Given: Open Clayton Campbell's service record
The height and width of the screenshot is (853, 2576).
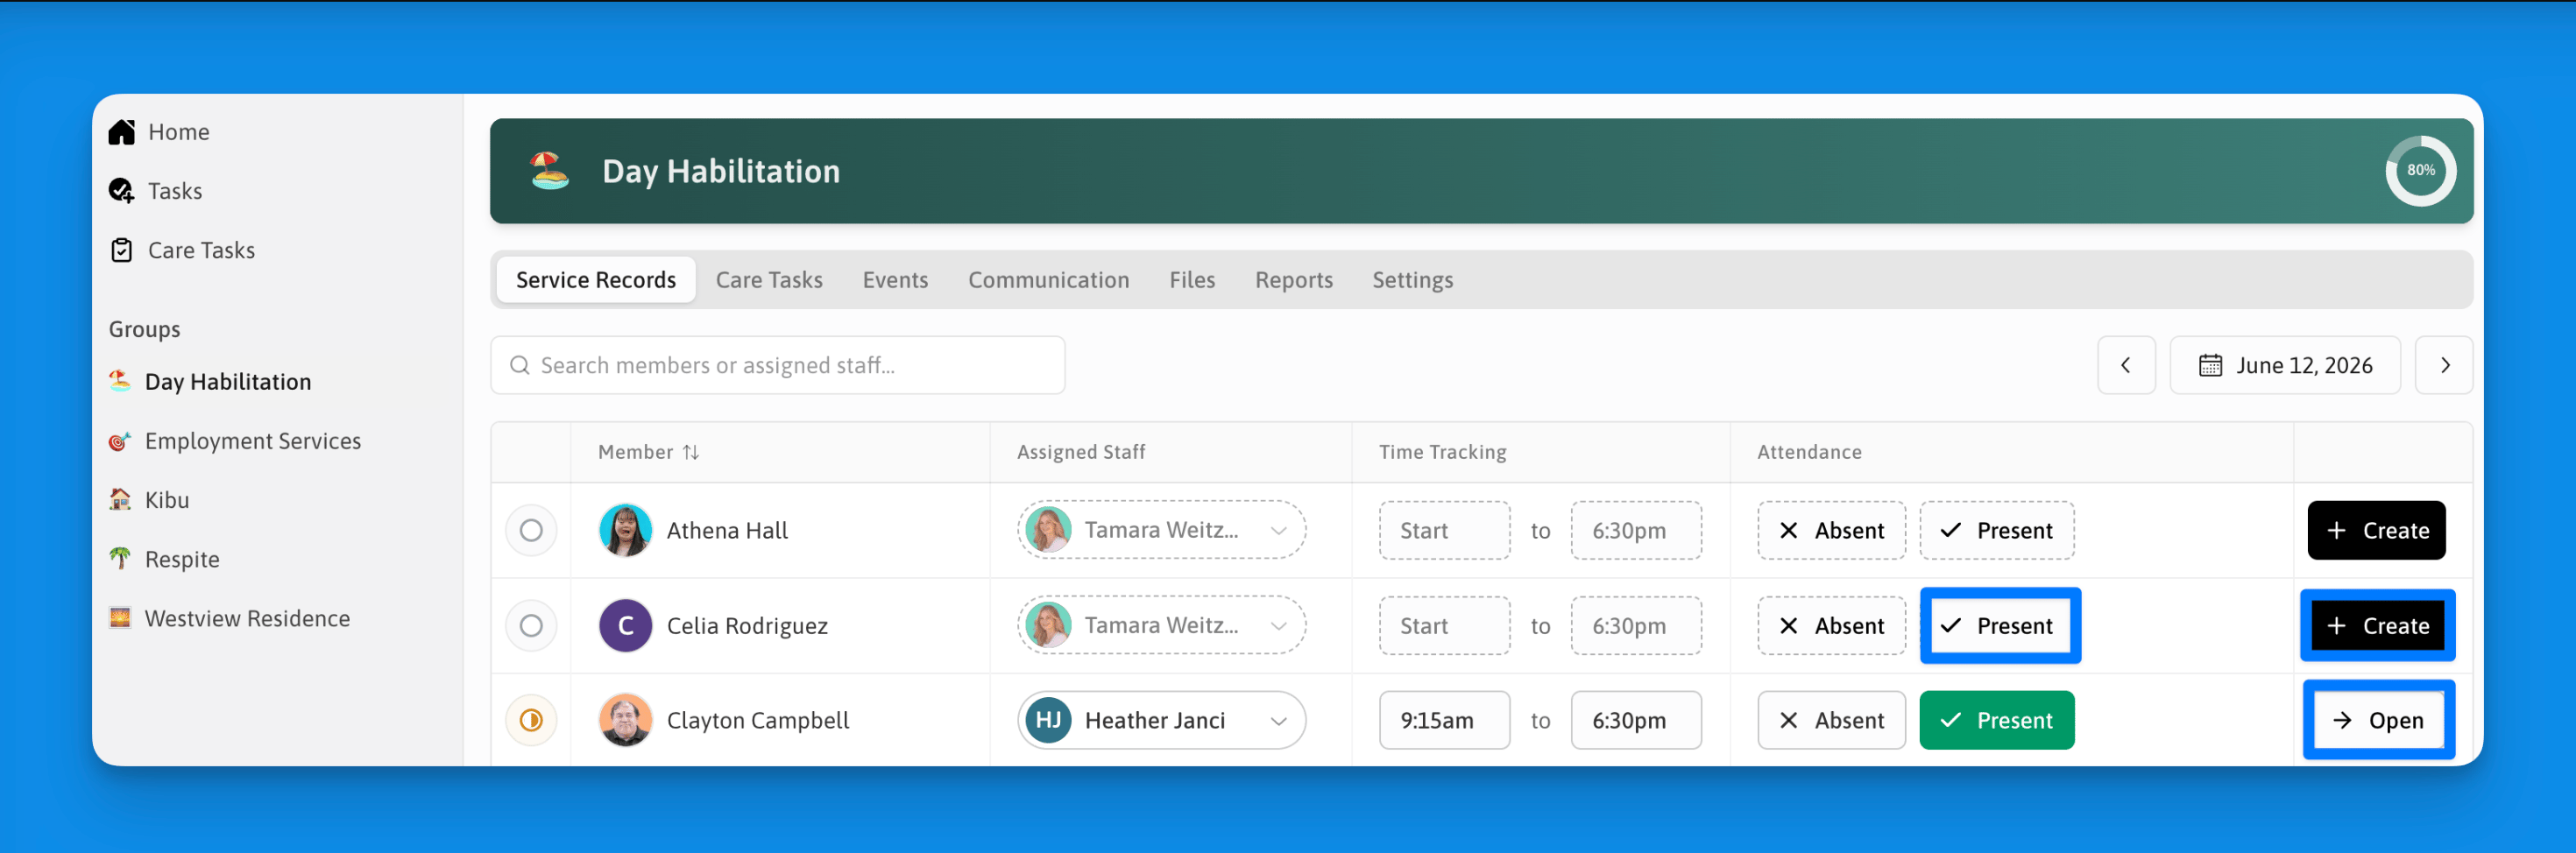Looking at the screenshot, I should point(2378,720).
